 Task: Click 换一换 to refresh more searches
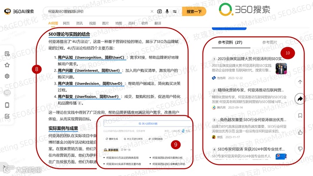[x=126, y=150]
